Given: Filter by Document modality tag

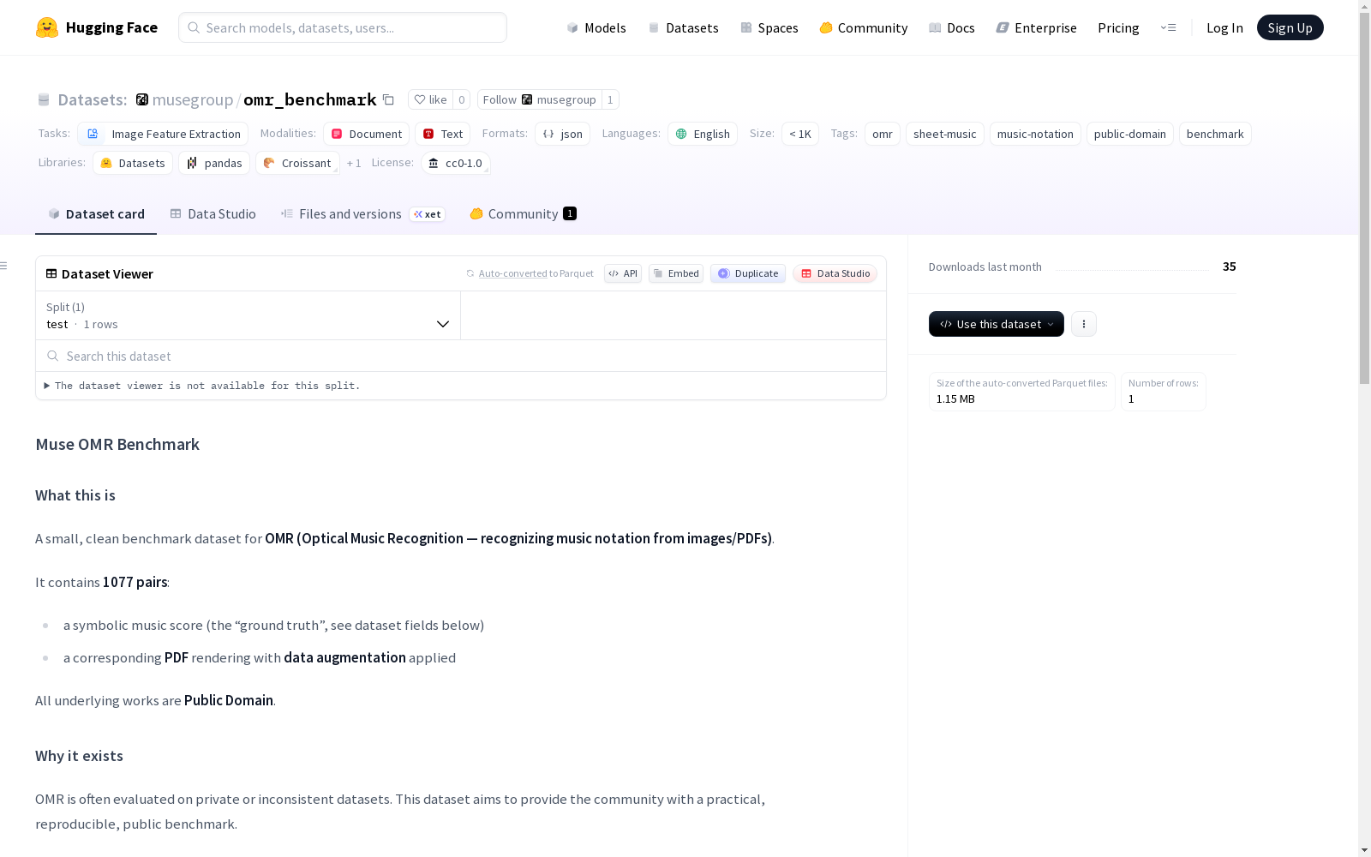Looking at the screenshot, I should 366,134.
